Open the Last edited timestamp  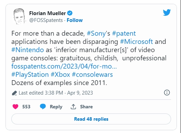pos(56,93)
